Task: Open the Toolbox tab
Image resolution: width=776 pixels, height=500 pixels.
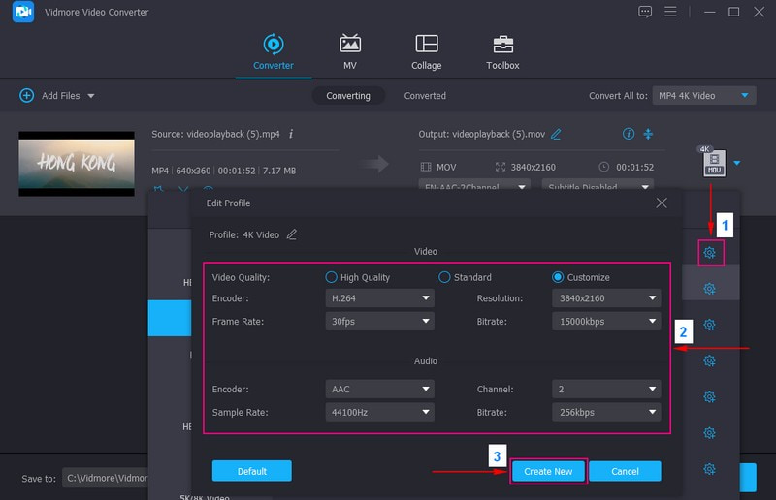Action: tap(502, 52)
